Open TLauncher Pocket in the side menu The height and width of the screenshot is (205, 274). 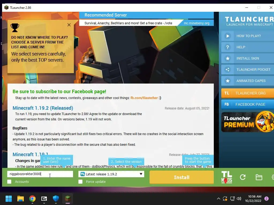[x=248, y=70]
